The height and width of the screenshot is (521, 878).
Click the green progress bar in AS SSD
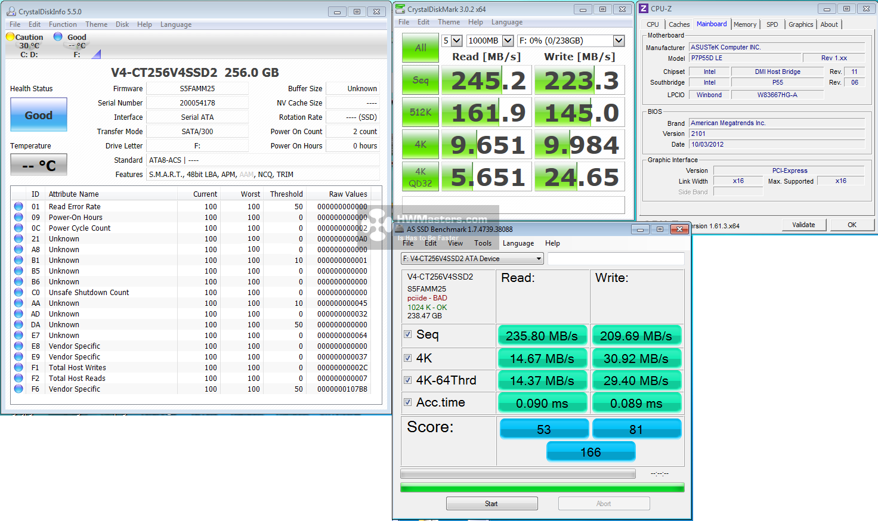pyautogui.click(x=542, y=488)
